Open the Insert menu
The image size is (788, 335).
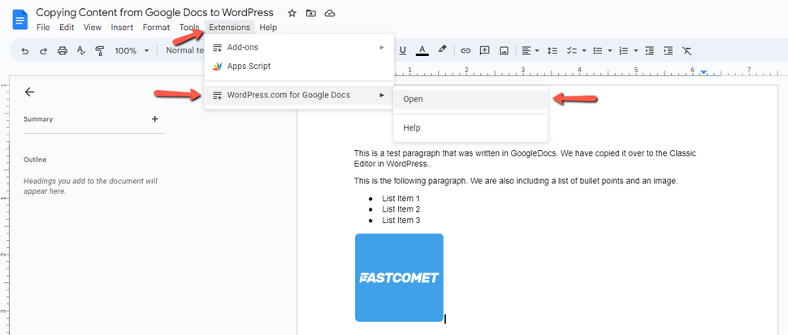[x=122, y=27]
